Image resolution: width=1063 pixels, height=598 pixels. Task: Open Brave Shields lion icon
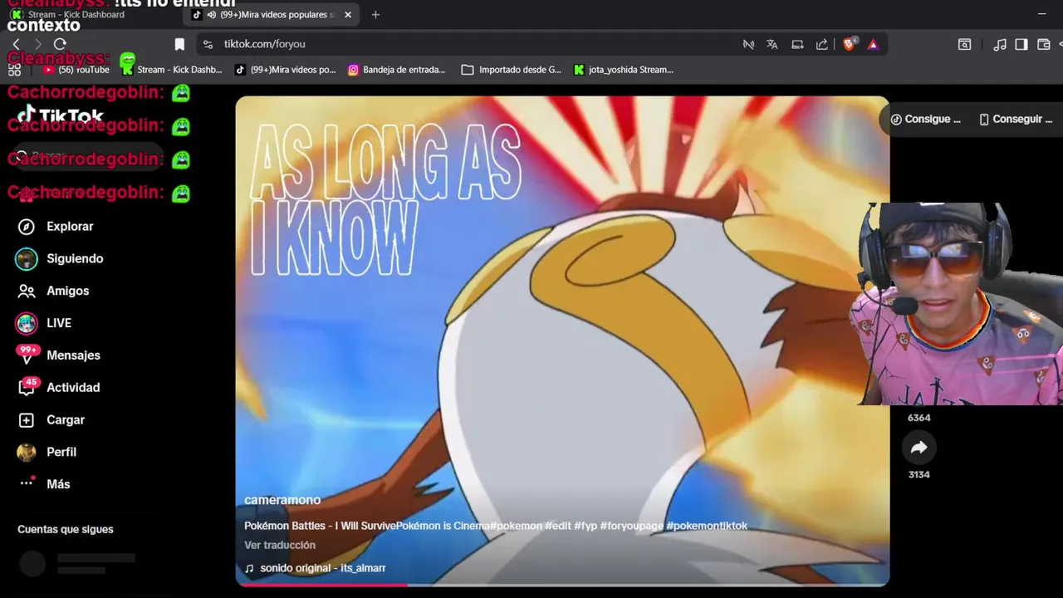point(849,44)
